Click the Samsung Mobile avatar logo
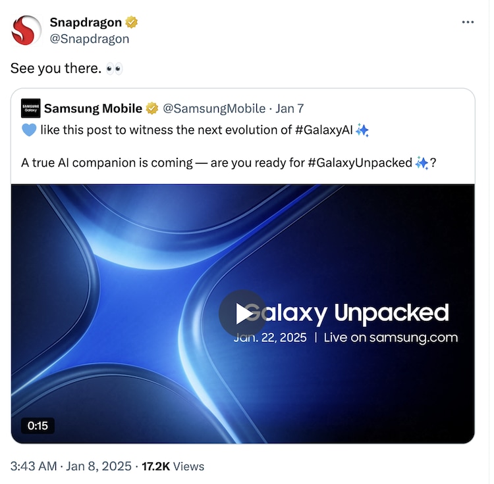 coord(30,108)
